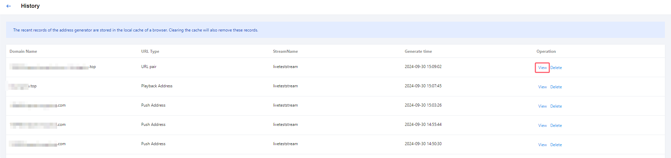Click the URL Type column header
671x158 pixels.
[150, 51]
